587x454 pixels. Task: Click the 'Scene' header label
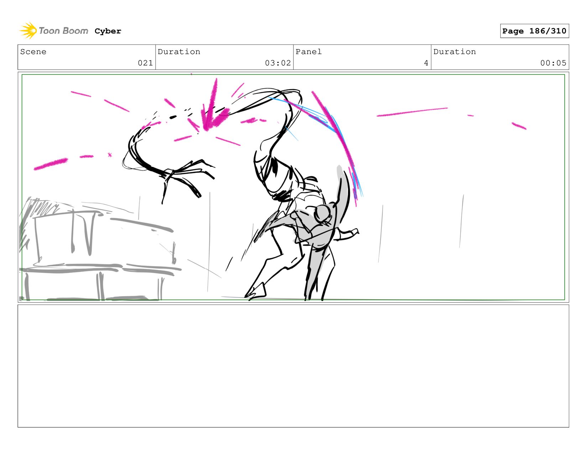33,52
